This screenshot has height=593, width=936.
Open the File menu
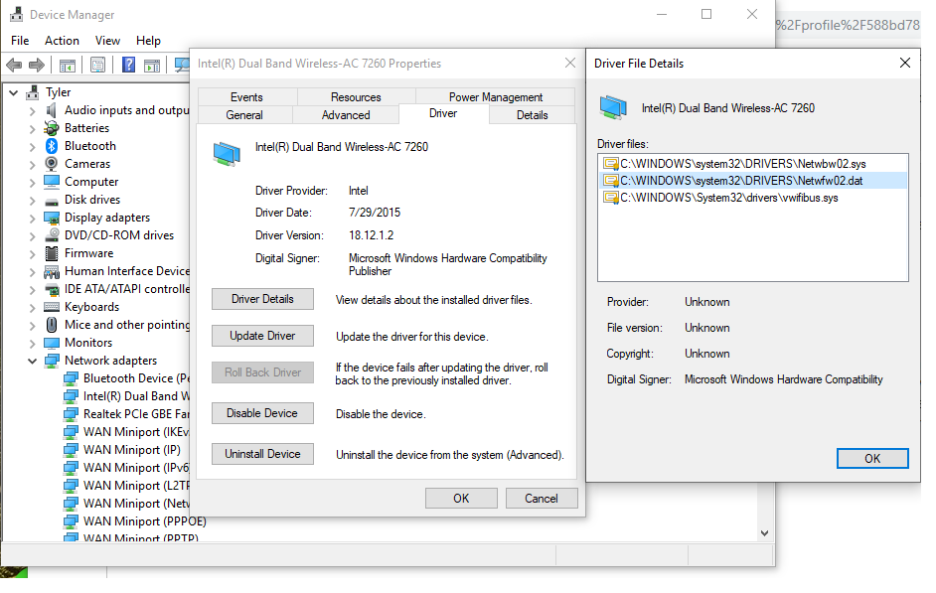(x=20, y=41)
